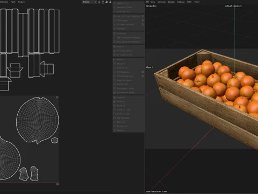This screenshot has width=258, height=194.
Task: Choose Fit Canvas to UV
Action: coord(128,55)
